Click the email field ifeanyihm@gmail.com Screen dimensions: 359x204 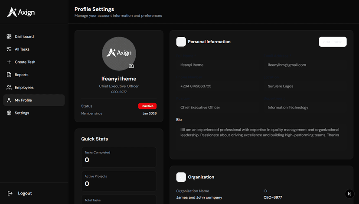287,65
